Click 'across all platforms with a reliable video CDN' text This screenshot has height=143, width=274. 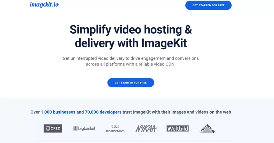(130, 64)
